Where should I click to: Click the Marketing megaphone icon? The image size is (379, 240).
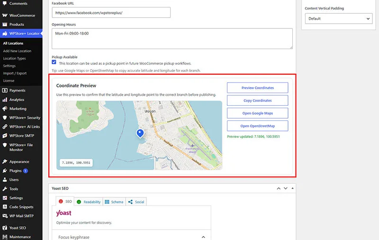[x=5, y=109]
